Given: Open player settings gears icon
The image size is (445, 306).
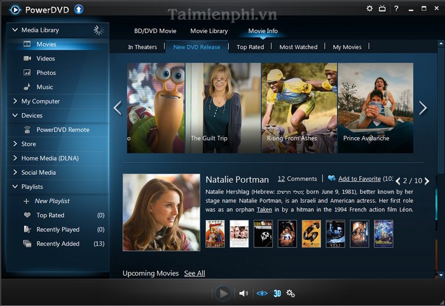Looking at the screenshot, I should coord(291,293).
